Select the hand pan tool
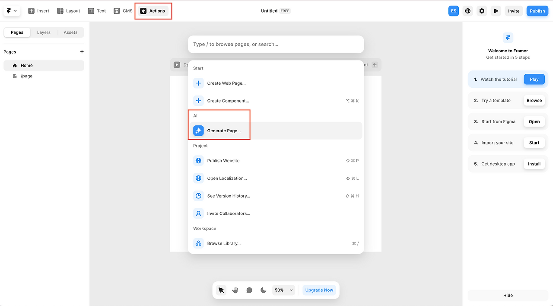This screenshot has width=553, height=306. pyautogui.click(x=235, y=290)
